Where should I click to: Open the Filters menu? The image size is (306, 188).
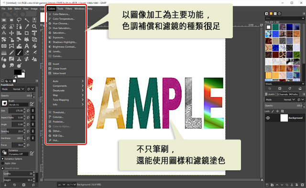point(69,9)
